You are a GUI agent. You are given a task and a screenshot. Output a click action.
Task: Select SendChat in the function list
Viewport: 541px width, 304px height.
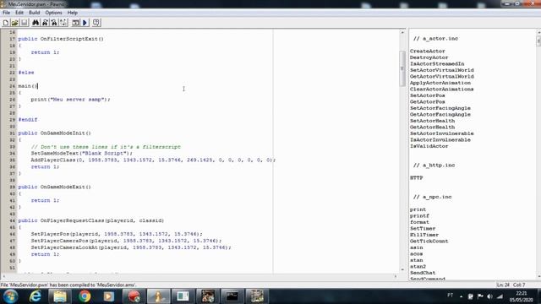(x=423, y=273)
